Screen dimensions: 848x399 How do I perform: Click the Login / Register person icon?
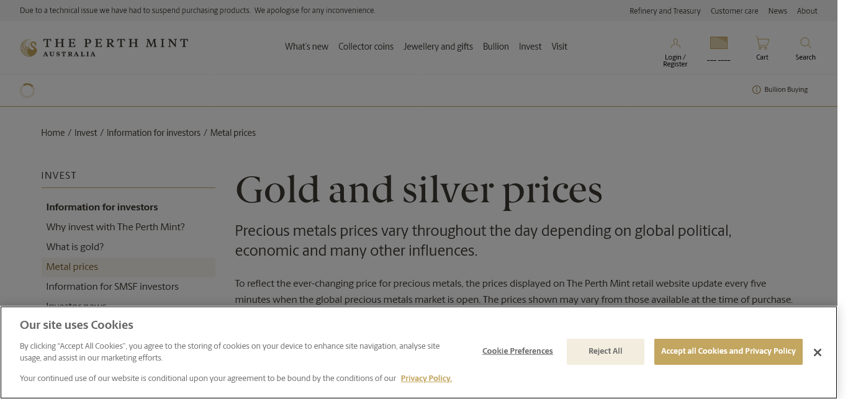pyautogui.click(x=675, y=43)
